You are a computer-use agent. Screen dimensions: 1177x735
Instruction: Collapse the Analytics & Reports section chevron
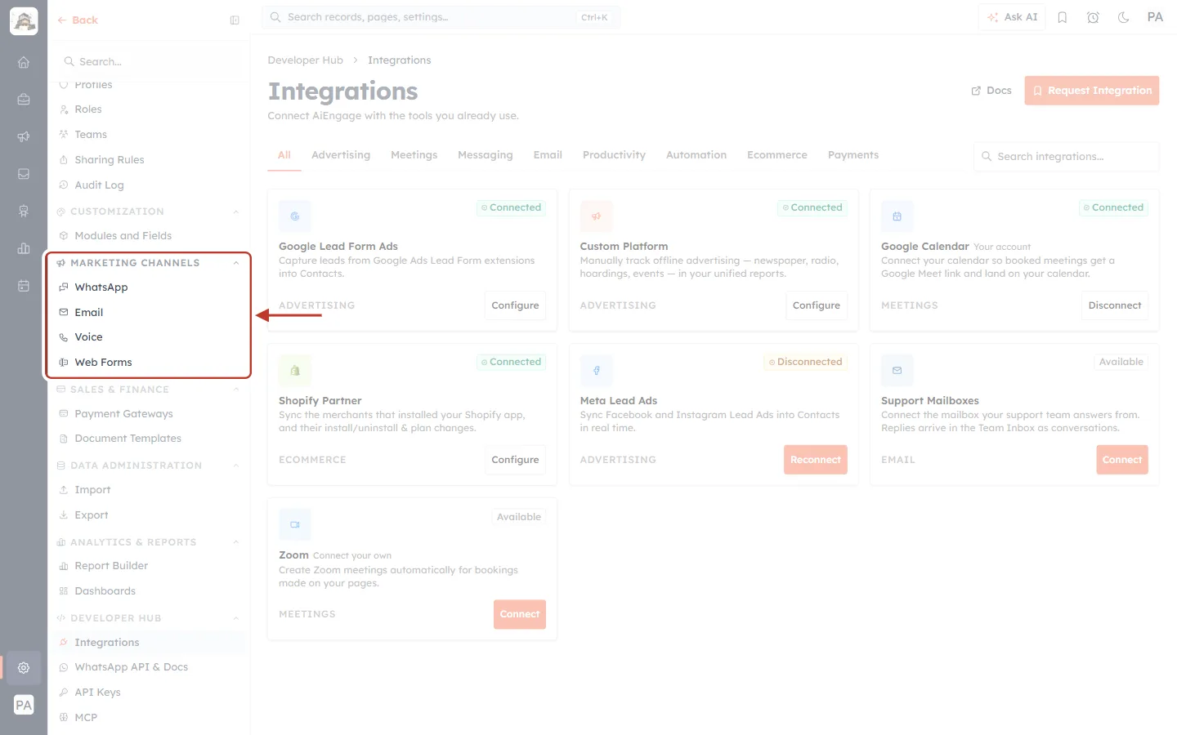click(x=236, y=542)
